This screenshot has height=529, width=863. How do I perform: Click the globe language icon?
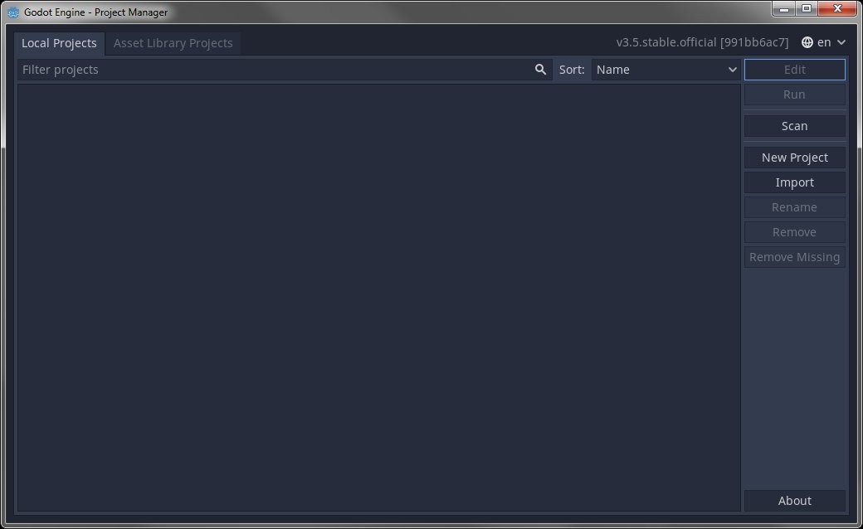pyautogui.click(x=807, y=42)
